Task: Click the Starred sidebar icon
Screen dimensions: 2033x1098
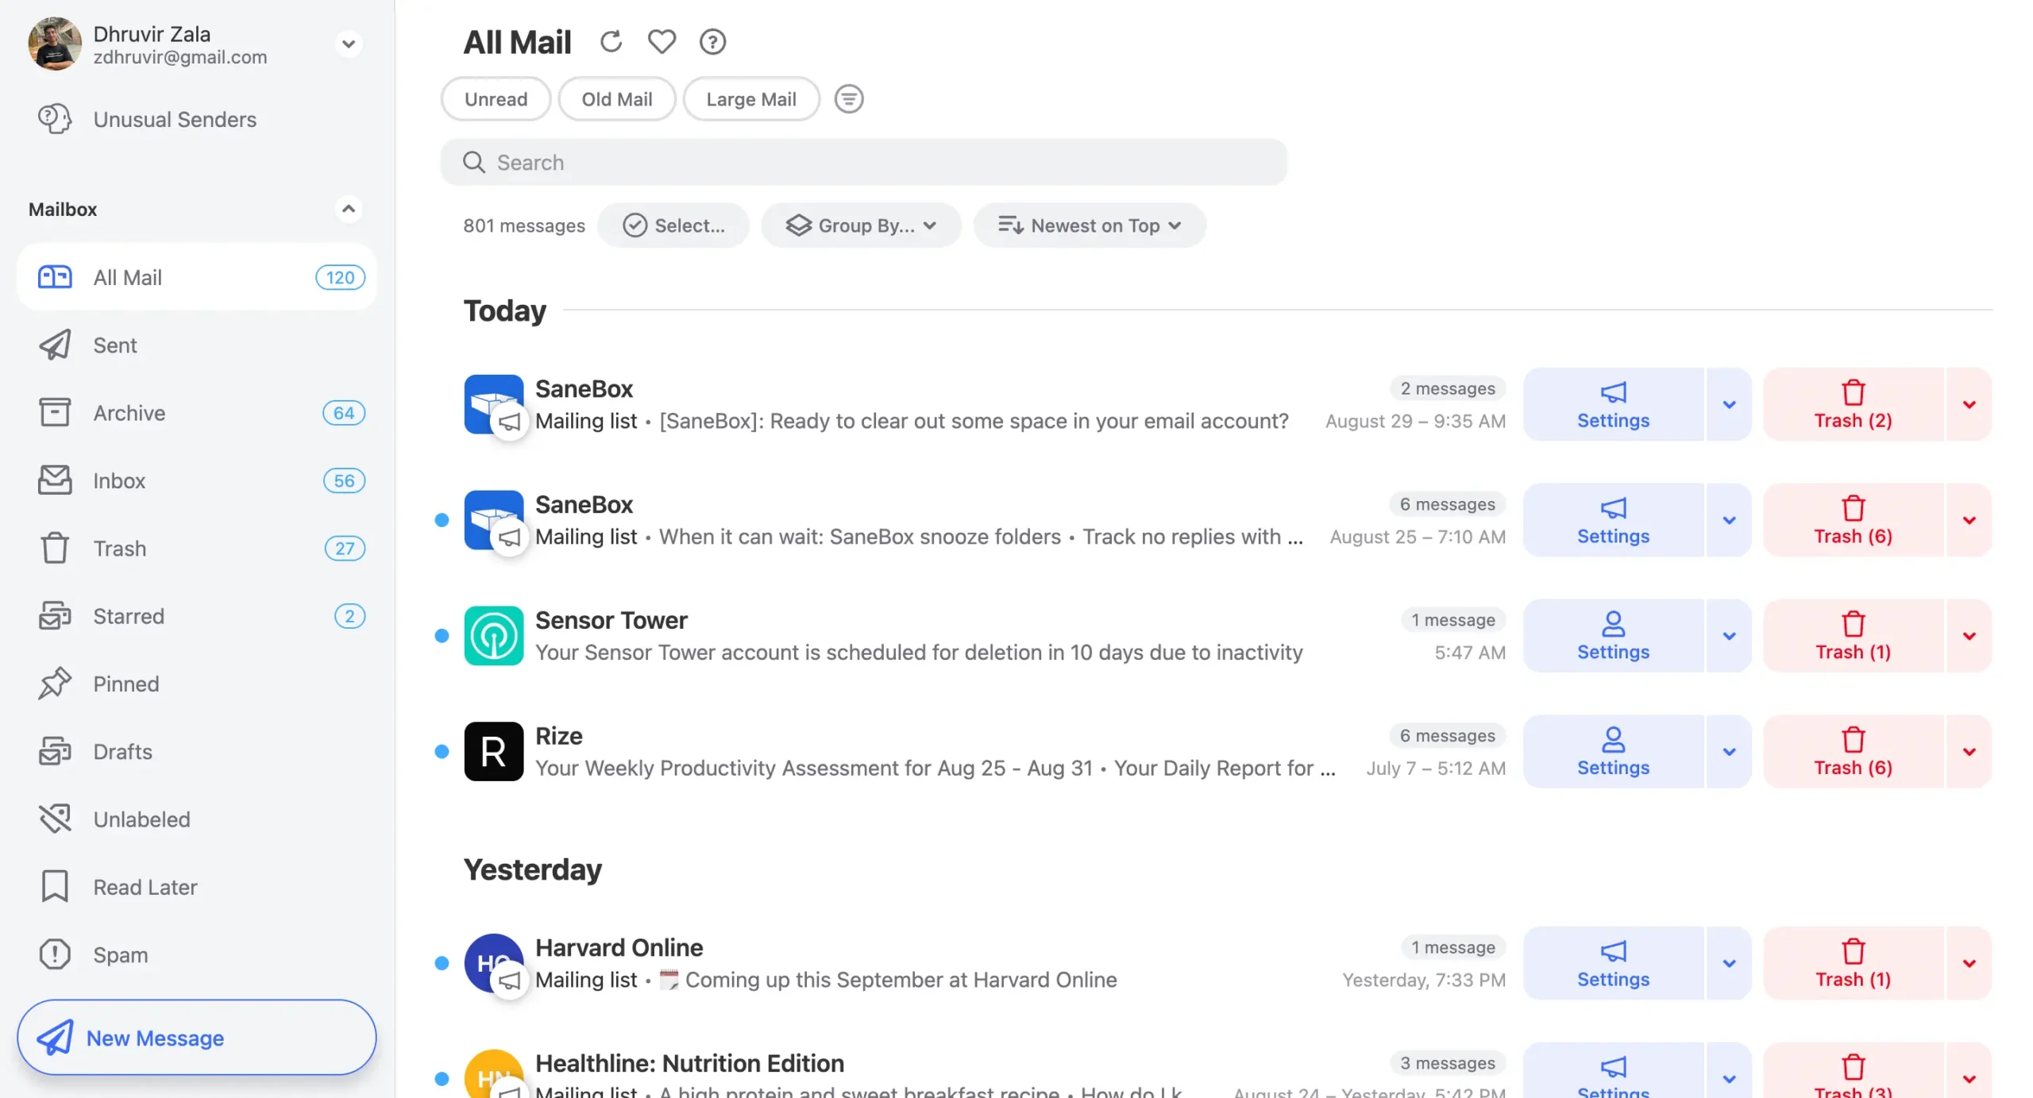Action: (x=55, y=615)
